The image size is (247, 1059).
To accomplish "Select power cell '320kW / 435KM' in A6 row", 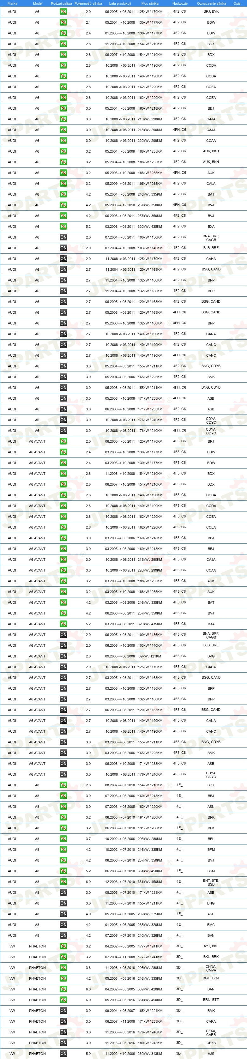I will [150, 227].
